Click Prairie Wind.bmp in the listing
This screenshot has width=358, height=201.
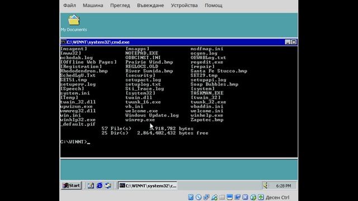click(149, 62)
